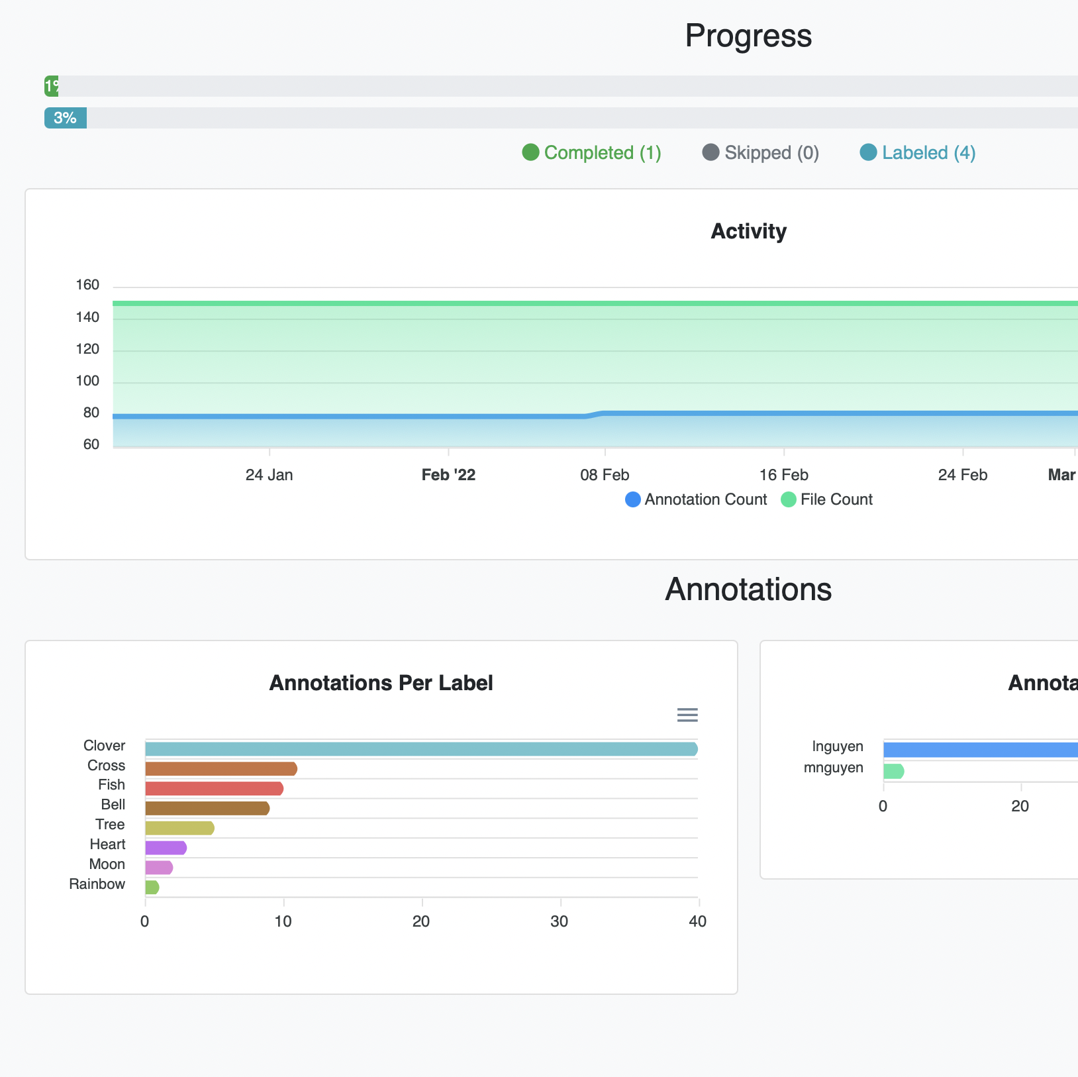Click the Rainbow bar in label chart
Viewport: 1078px width, 1077px height.
click(x=152, y=888)
